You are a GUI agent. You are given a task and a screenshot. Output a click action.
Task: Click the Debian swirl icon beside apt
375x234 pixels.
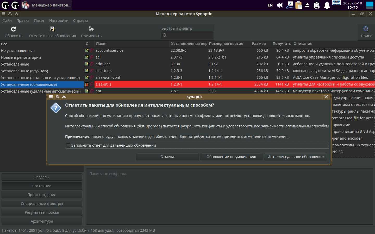click(92, 91)
